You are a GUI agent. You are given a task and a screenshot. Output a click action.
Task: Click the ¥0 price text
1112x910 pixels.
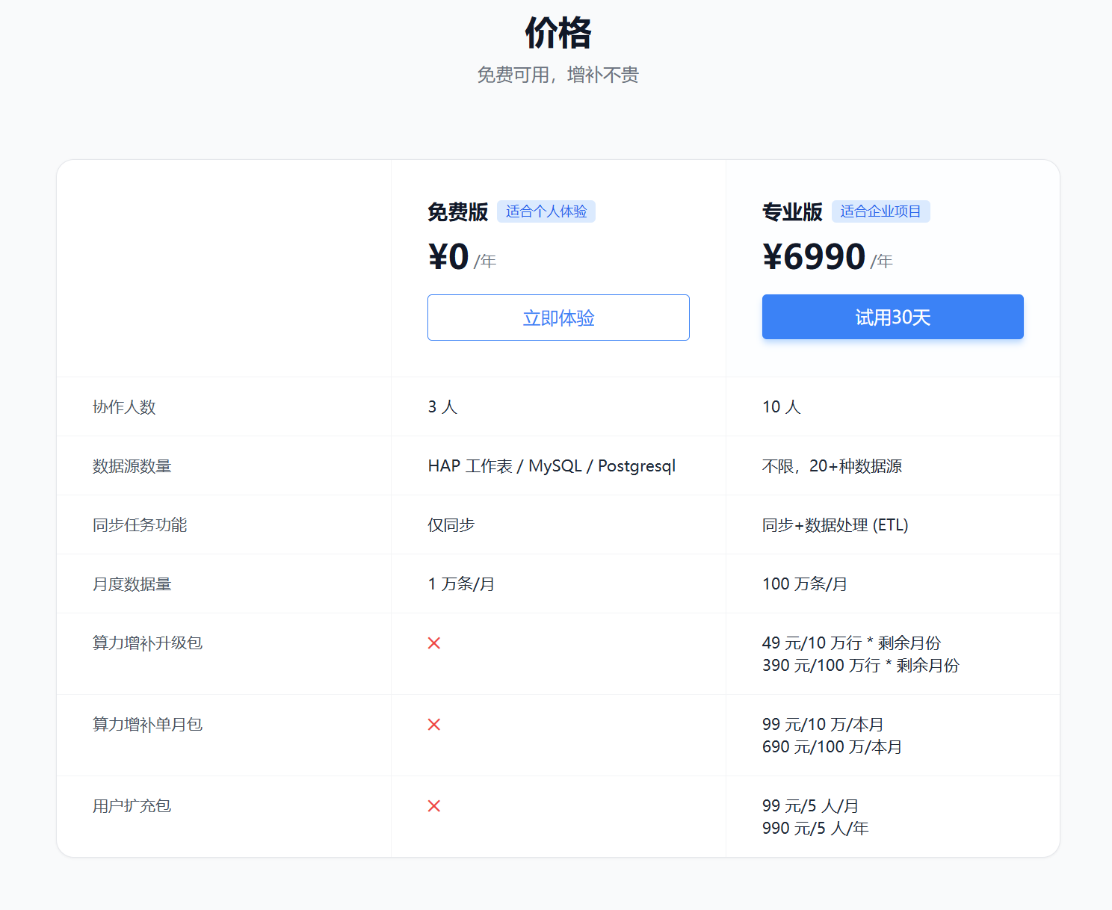(448, 257)
